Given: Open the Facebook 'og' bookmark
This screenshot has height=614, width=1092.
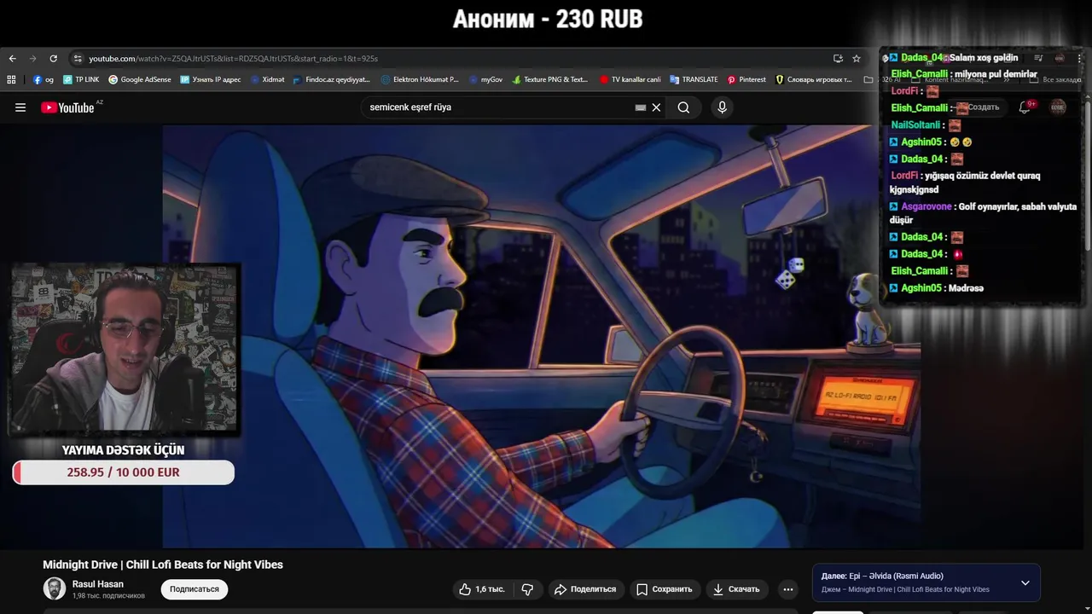Looking at the screenshot, I should 43,79.
